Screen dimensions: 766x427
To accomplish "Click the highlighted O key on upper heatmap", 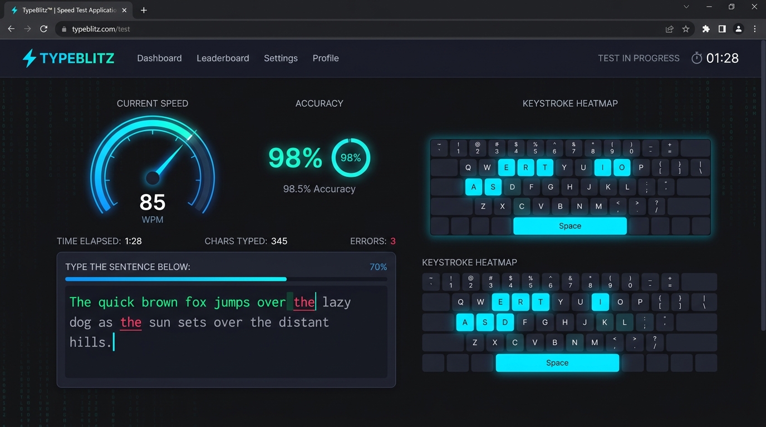I will 622,167.
